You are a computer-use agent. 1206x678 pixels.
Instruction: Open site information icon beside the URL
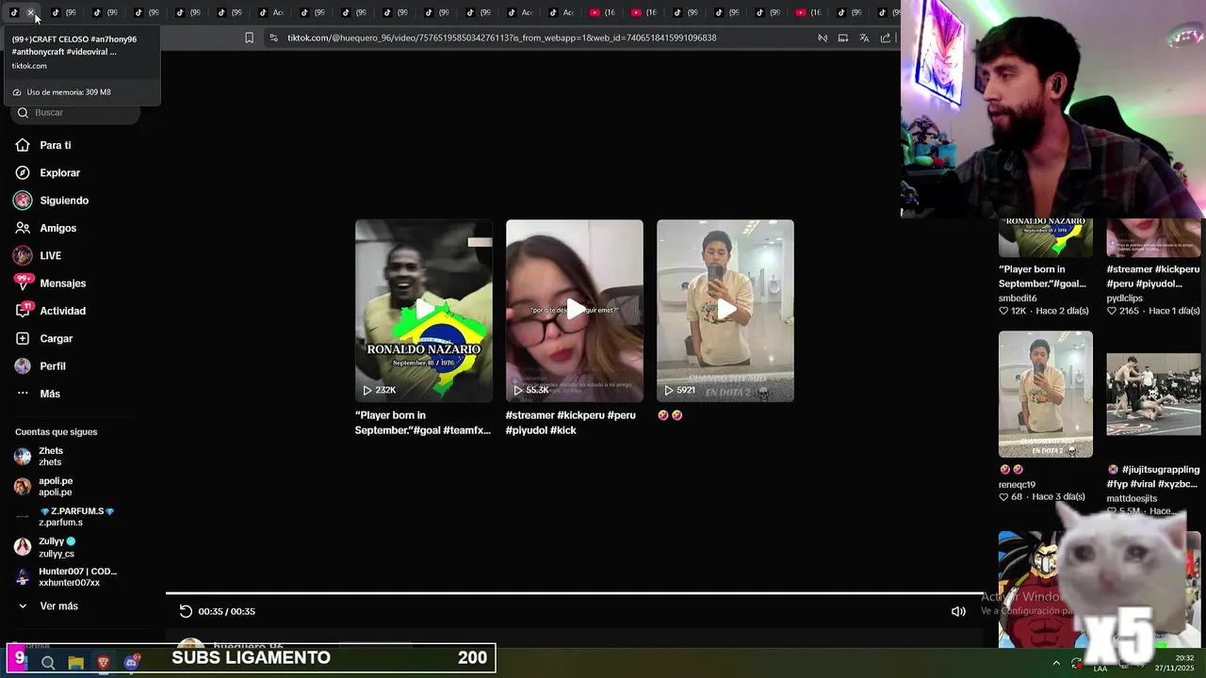(x=273, y=38)
